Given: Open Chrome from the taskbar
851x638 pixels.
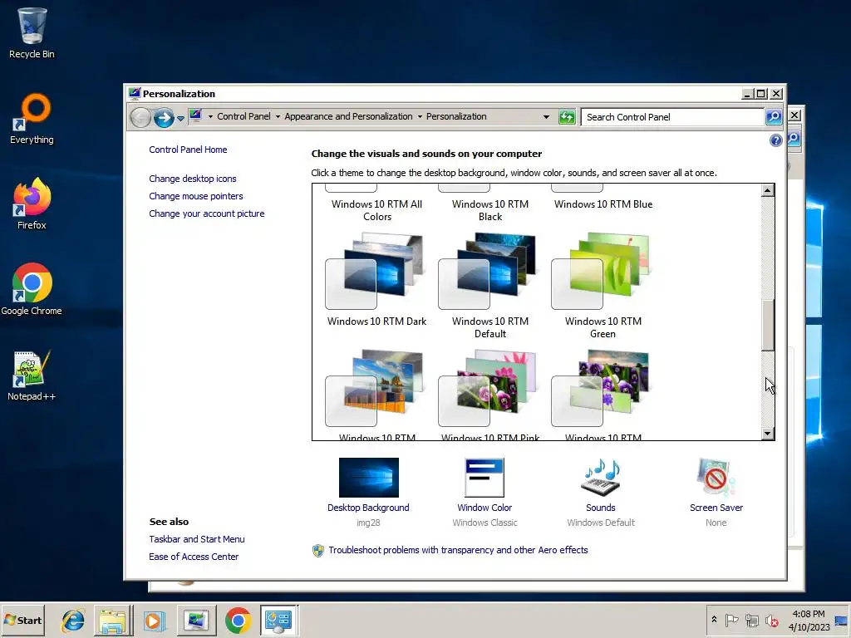Looking at the screenshot, I should (x=238, y=620).
